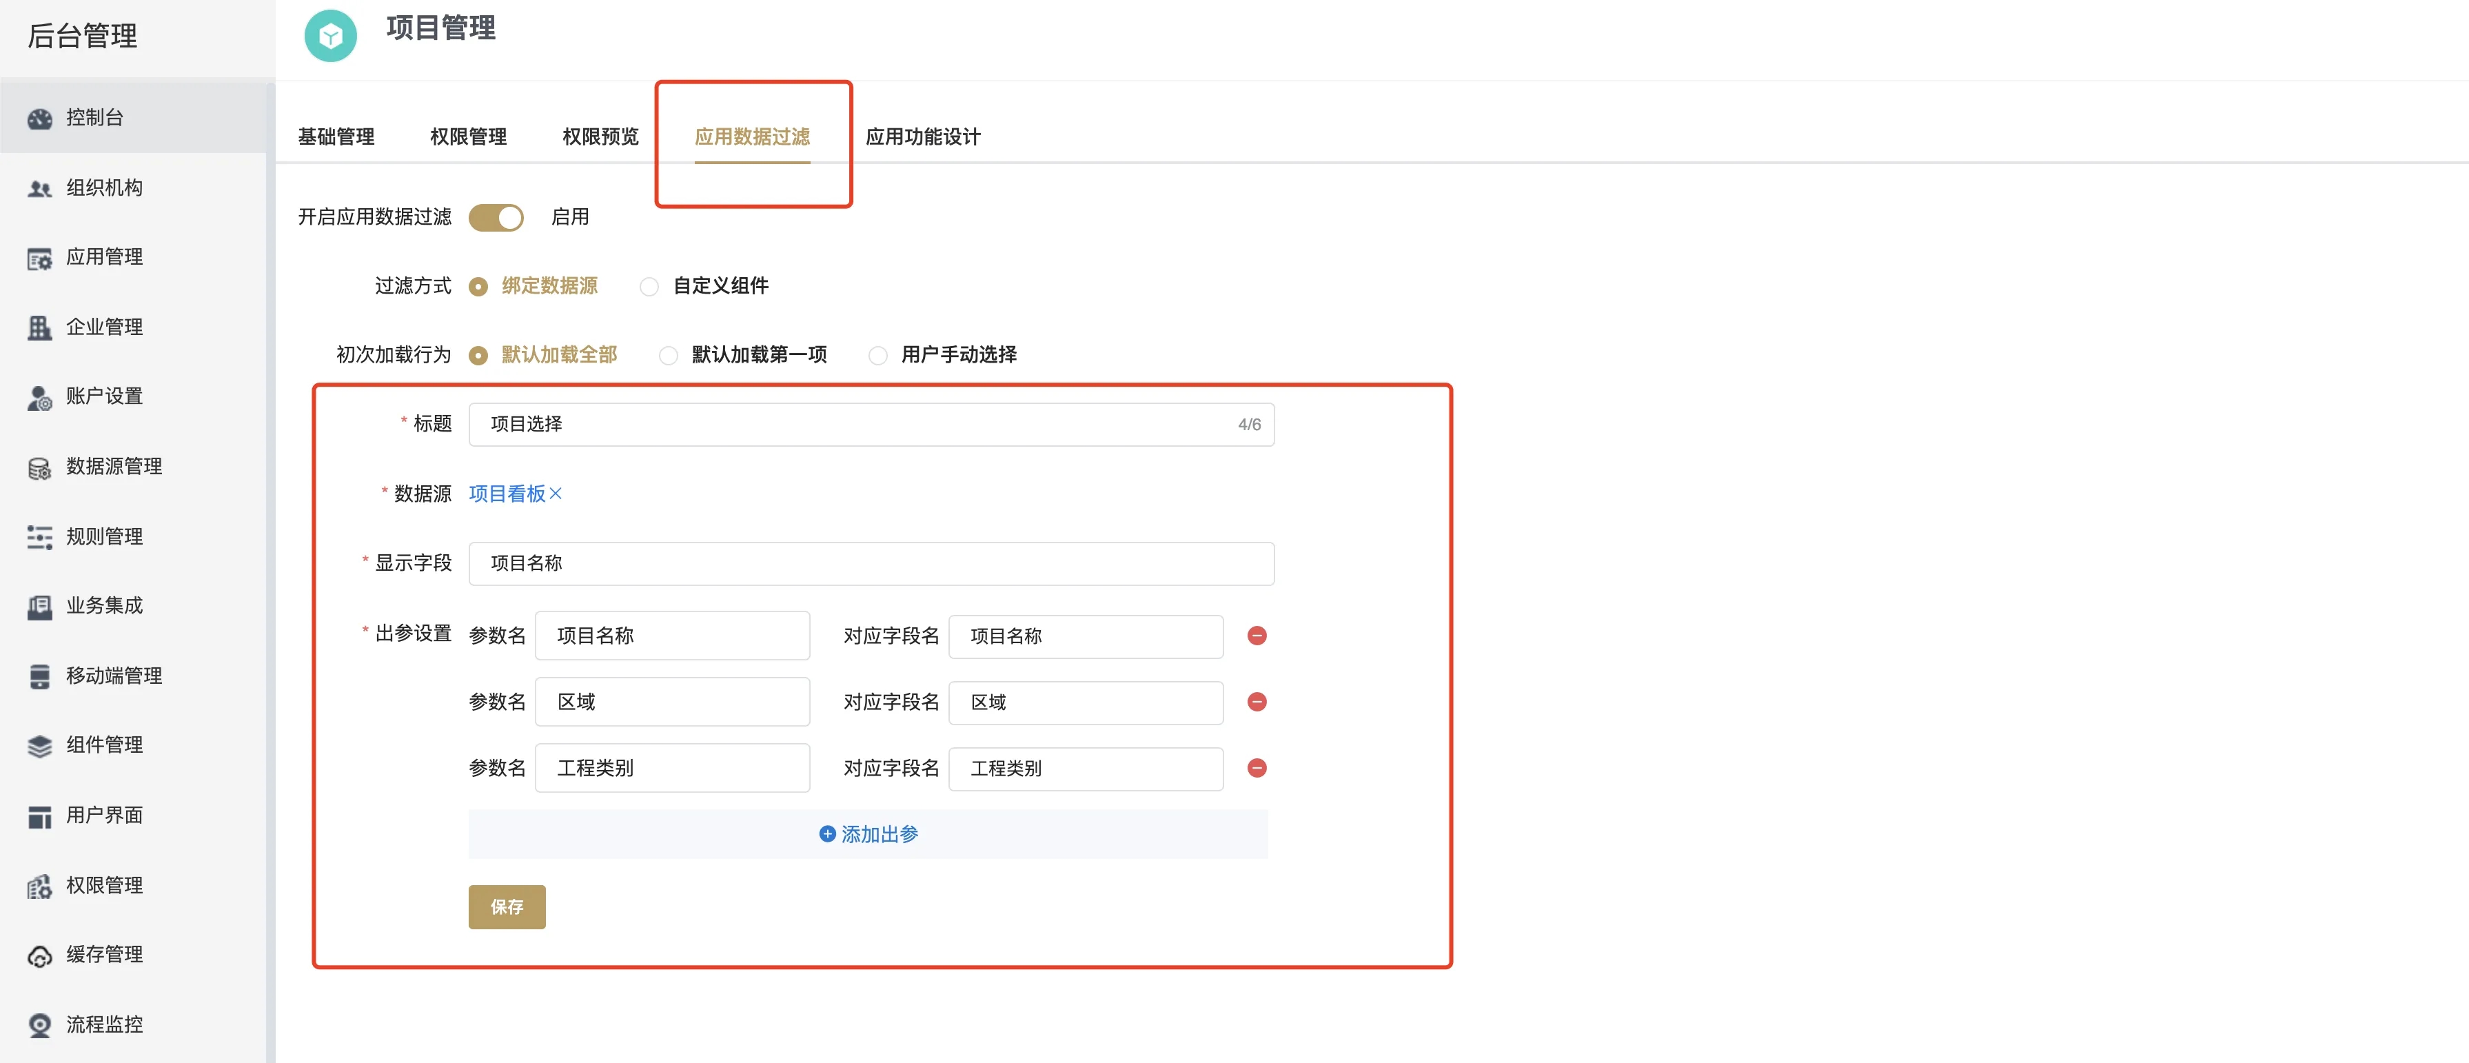This screenshot has width=2469, height=1063.
Task: Remove the 区域 output parameter row
Action: click(1257, 702)
